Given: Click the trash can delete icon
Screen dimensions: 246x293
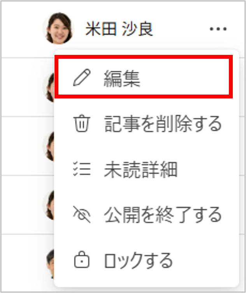Looking at the screenshot, I should pyautogui.click(x=82, y=123).
